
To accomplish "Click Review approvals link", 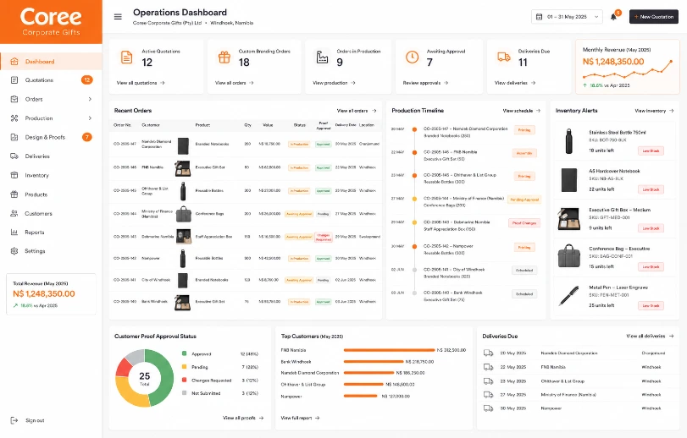I will tap(425, 83).
